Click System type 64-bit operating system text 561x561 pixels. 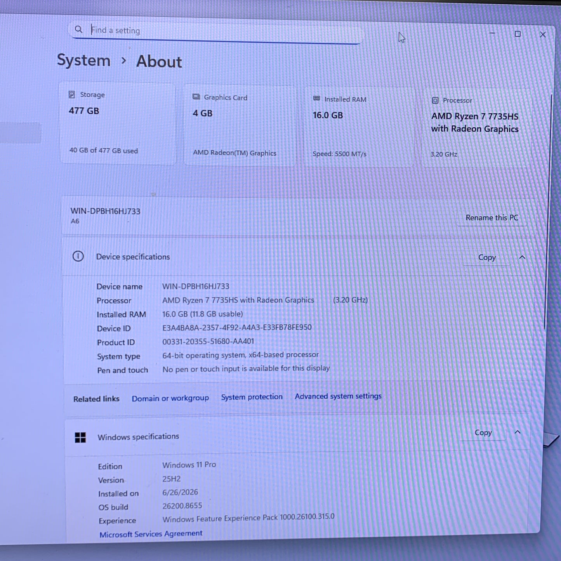(240, 355)
